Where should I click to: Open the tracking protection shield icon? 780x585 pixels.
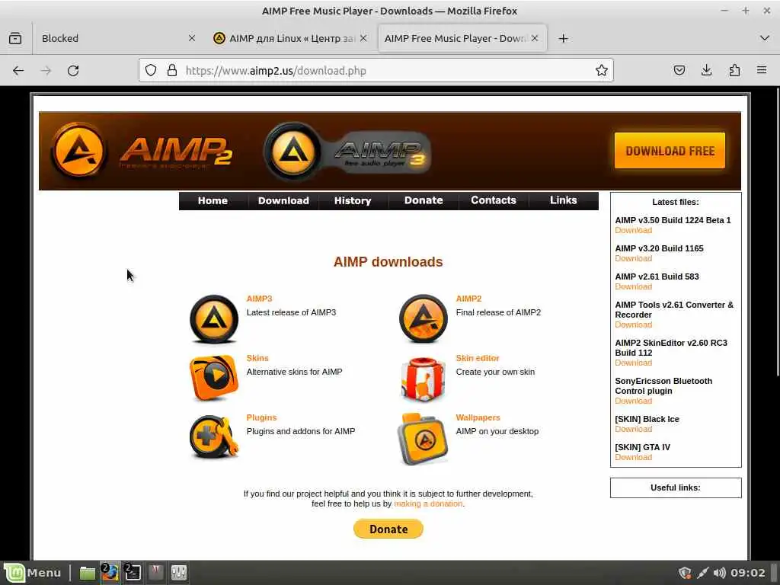tap(151, 71)
